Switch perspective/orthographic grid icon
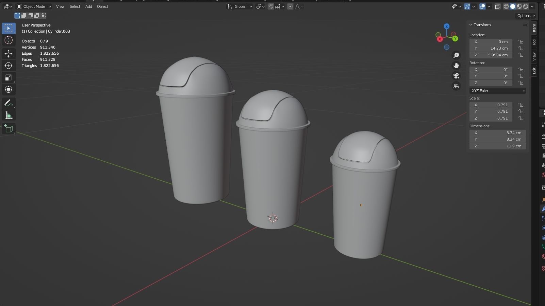Screen dimensions: 545x306 (456, 86)
